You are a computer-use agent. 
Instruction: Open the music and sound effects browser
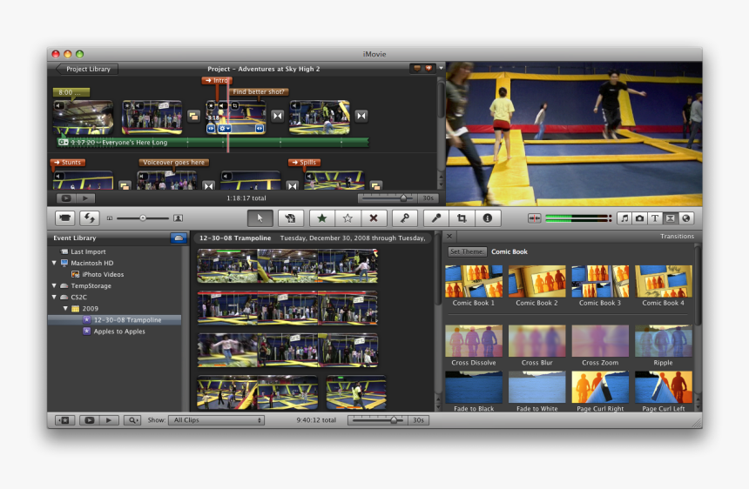click(624, 218)
